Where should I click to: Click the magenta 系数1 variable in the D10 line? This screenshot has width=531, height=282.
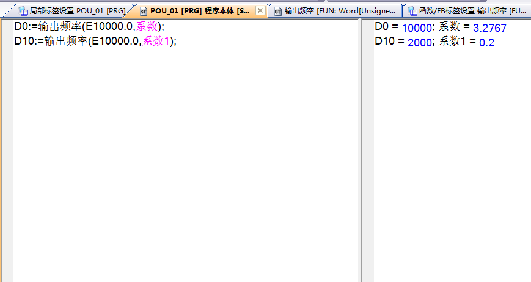(x=156, y=42)
